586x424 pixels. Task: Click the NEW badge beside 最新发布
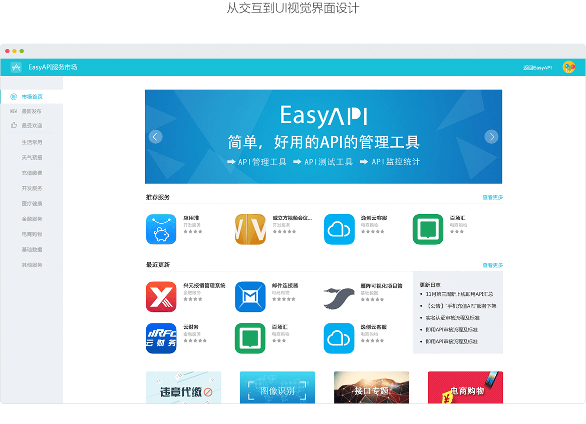click(x=14, y=111)
